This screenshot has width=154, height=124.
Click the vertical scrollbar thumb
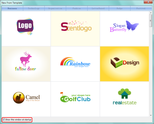(151, 21)
